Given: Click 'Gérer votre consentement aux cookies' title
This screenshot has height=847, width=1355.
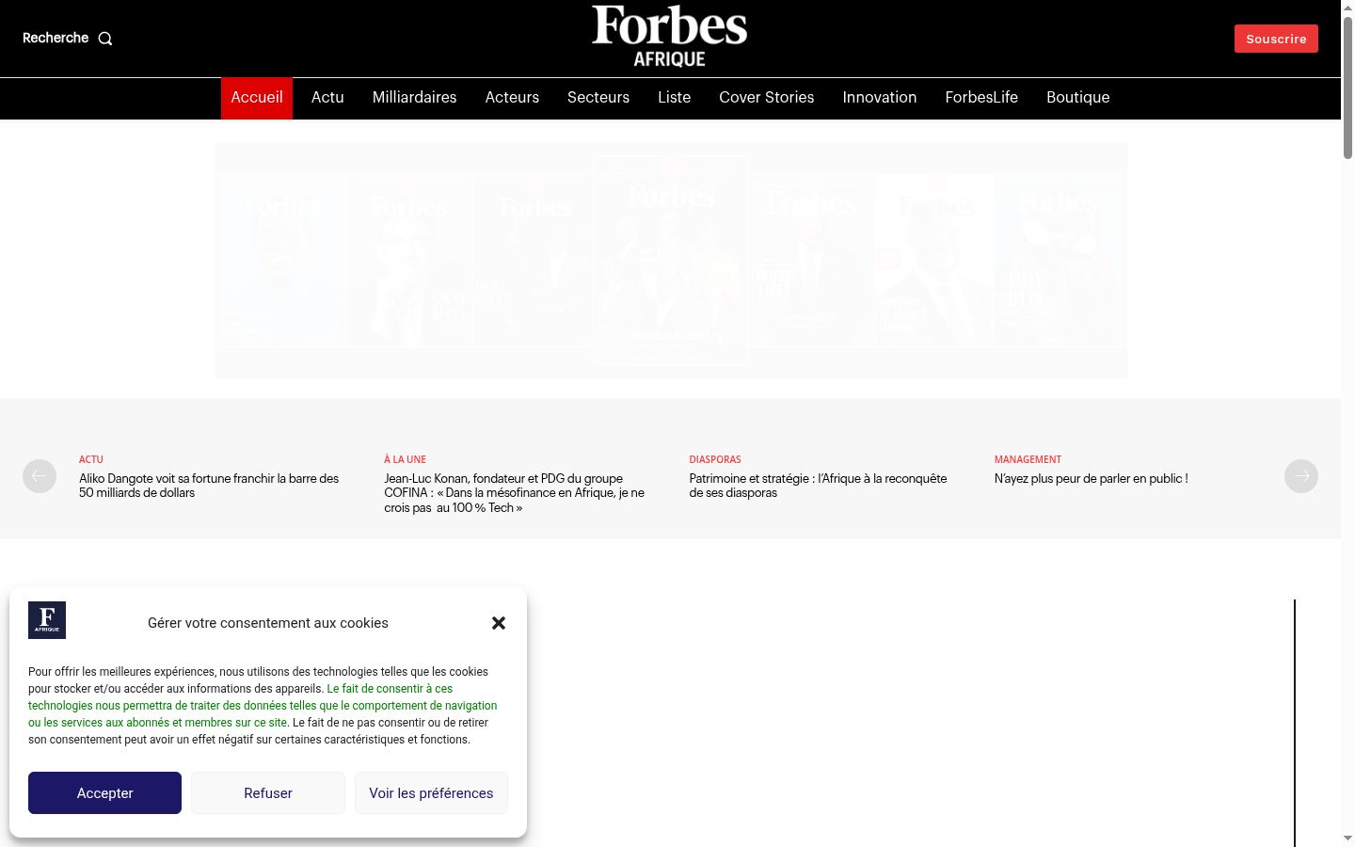Looking at the screenshot, I should point(268,623).
